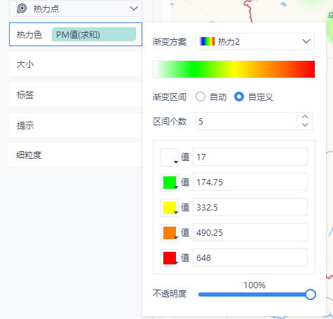Click the 大小 size field slot
The image size is (333, 319).
pyautogui.click(x=76, y=64)
